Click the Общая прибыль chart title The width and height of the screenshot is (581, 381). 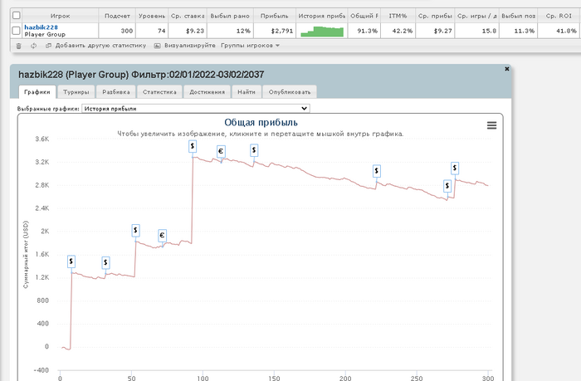tap(261, 123)
